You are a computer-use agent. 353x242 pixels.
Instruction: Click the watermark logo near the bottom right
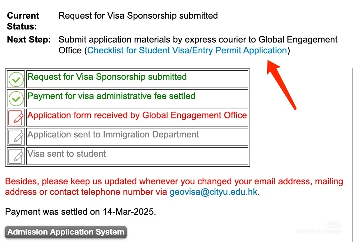(x=333, y=224)
